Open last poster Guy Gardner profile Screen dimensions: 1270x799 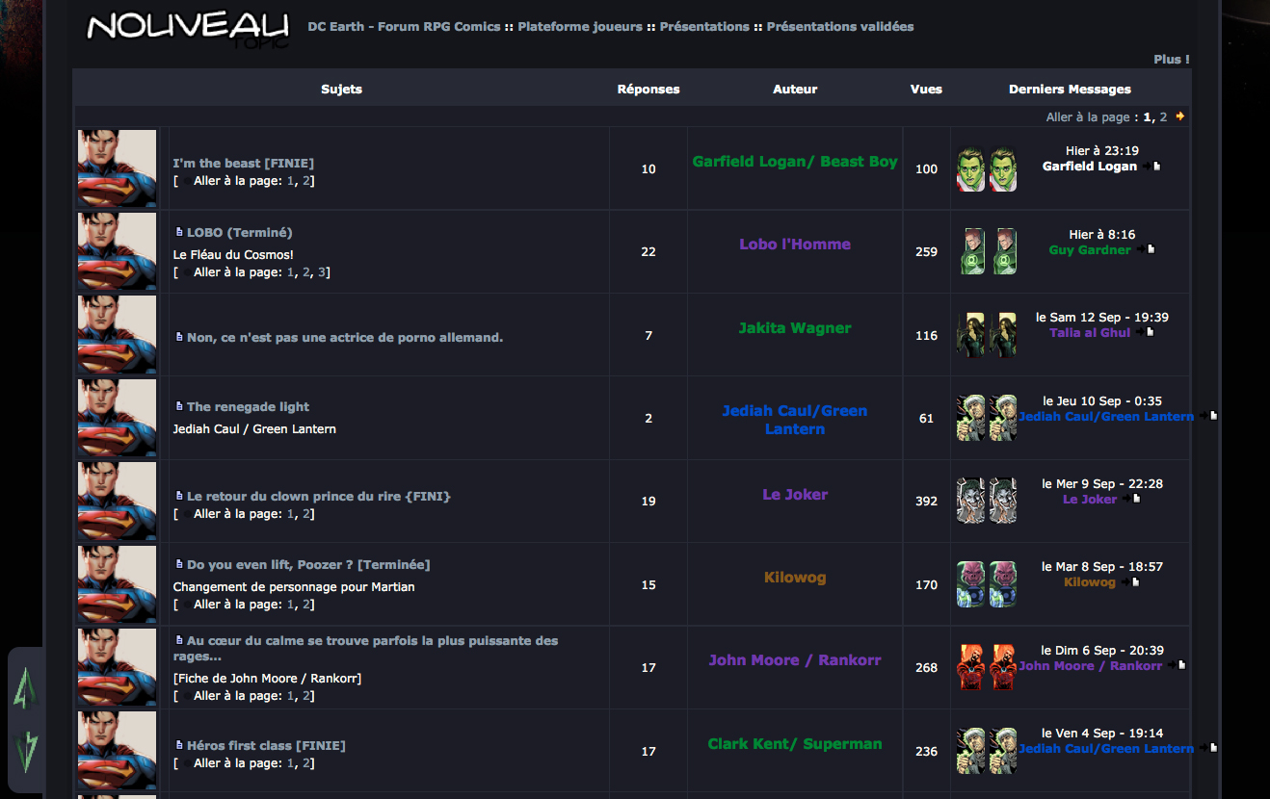pyautogui.click(x=1090, y=249)
